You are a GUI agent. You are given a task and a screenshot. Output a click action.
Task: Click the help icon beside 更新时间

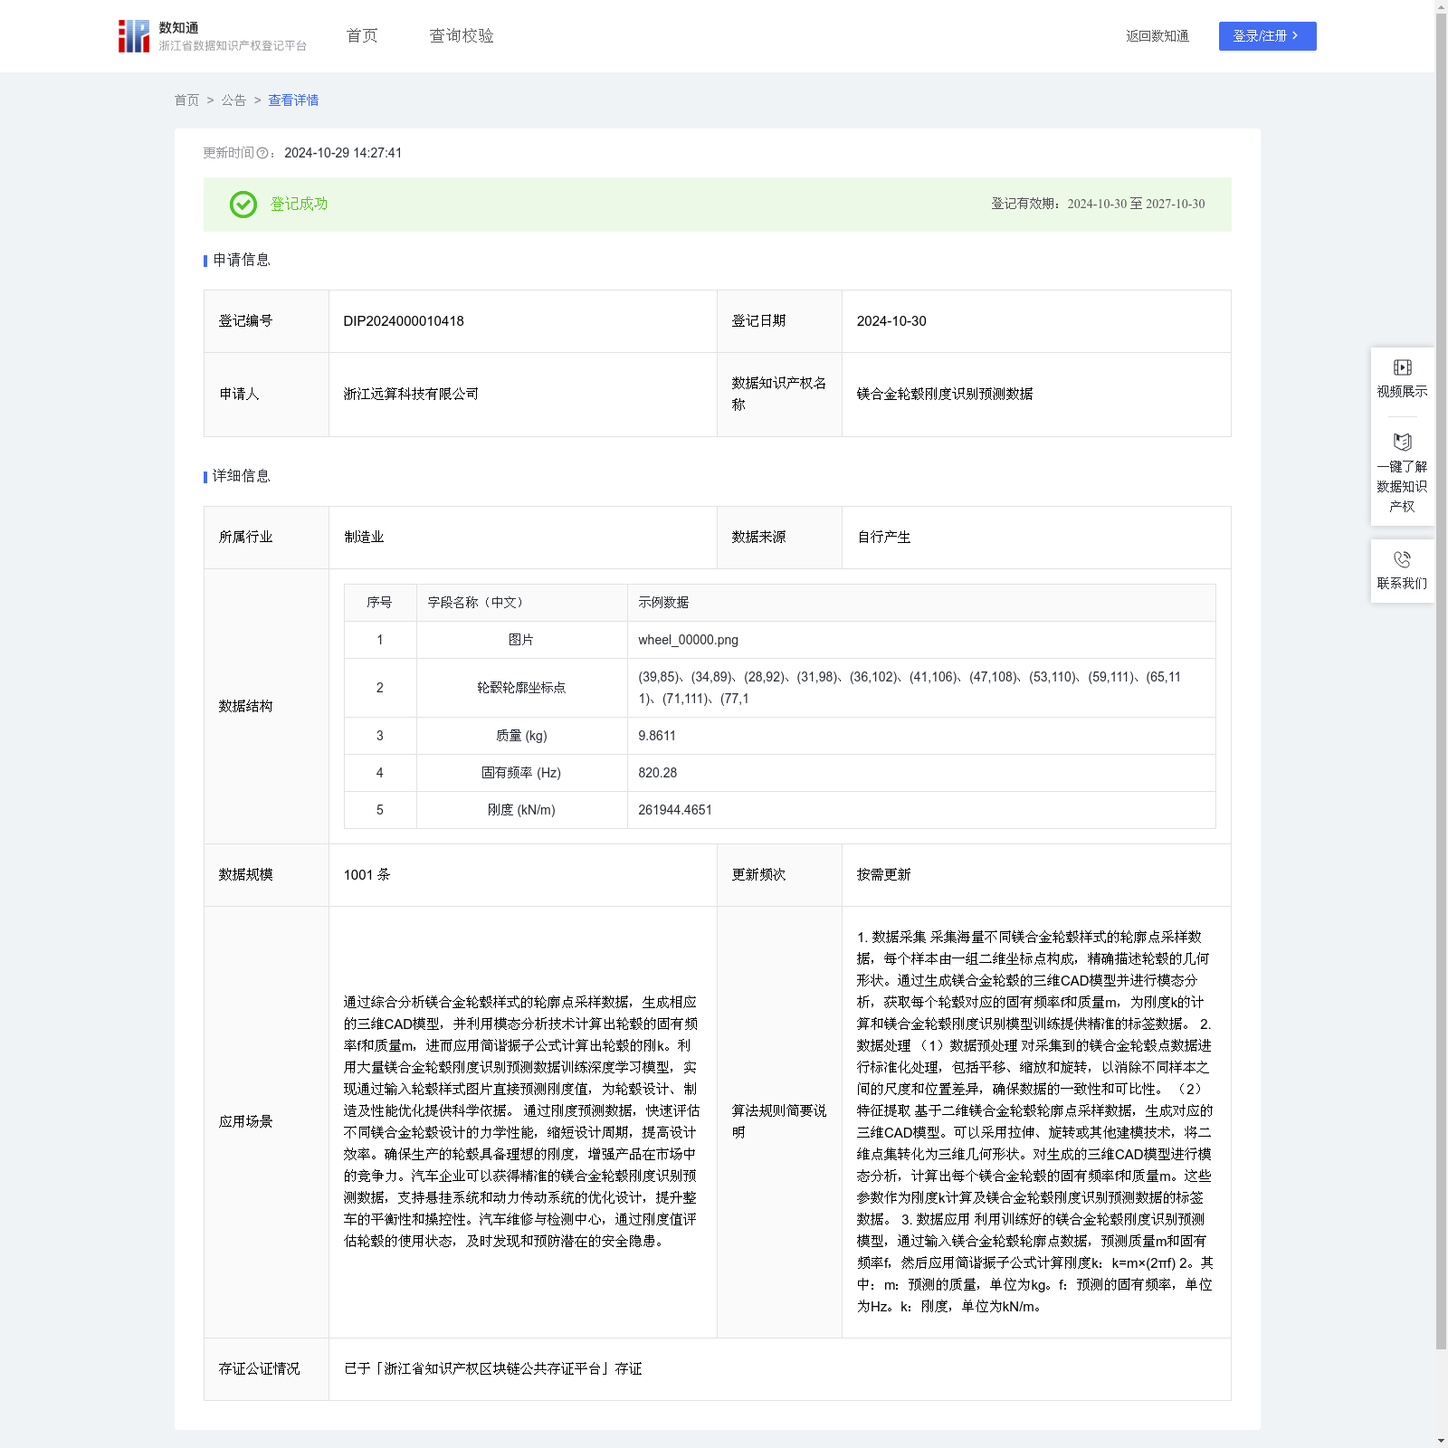pos(262,154)
